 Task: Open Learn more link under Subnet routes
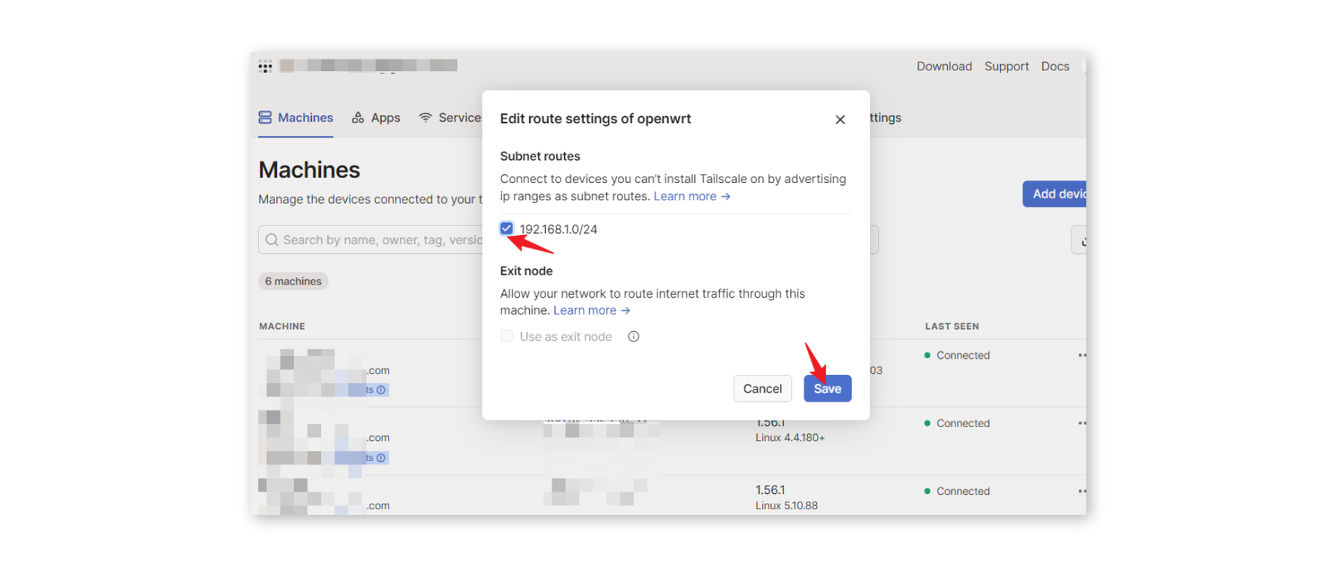point(691,196)
